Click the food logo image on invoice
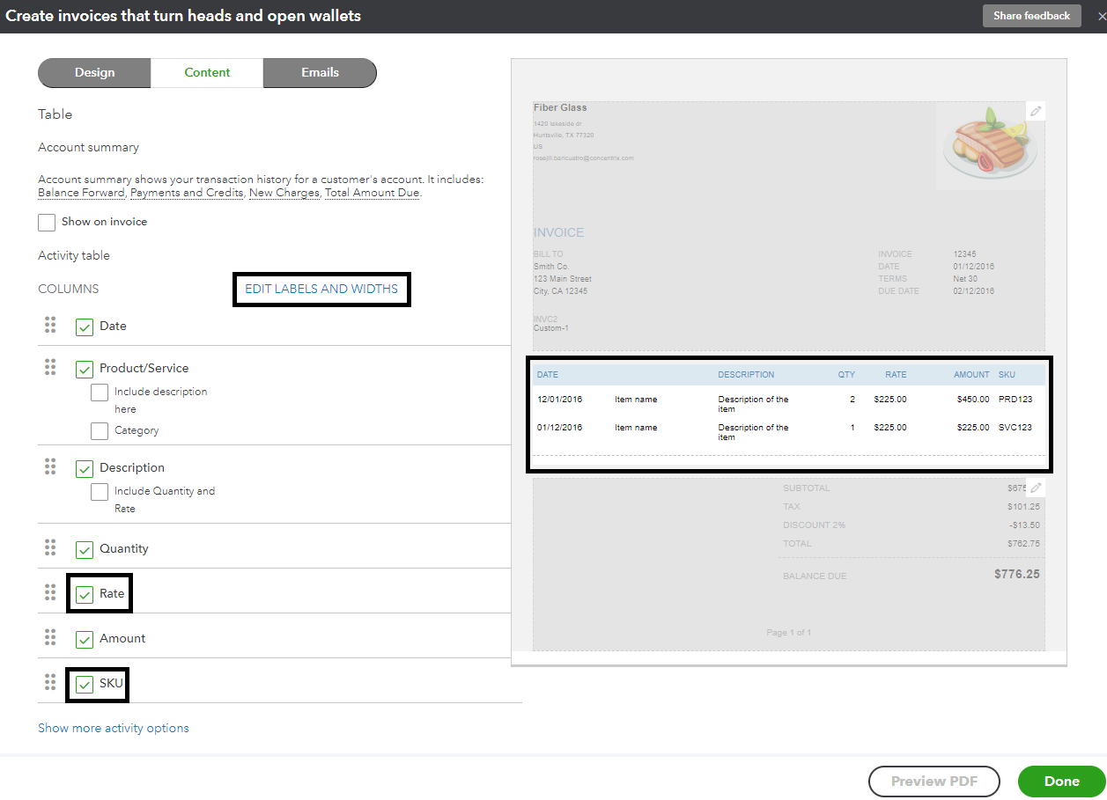Viewport: 1107px width, 800px height. [985, 143]
